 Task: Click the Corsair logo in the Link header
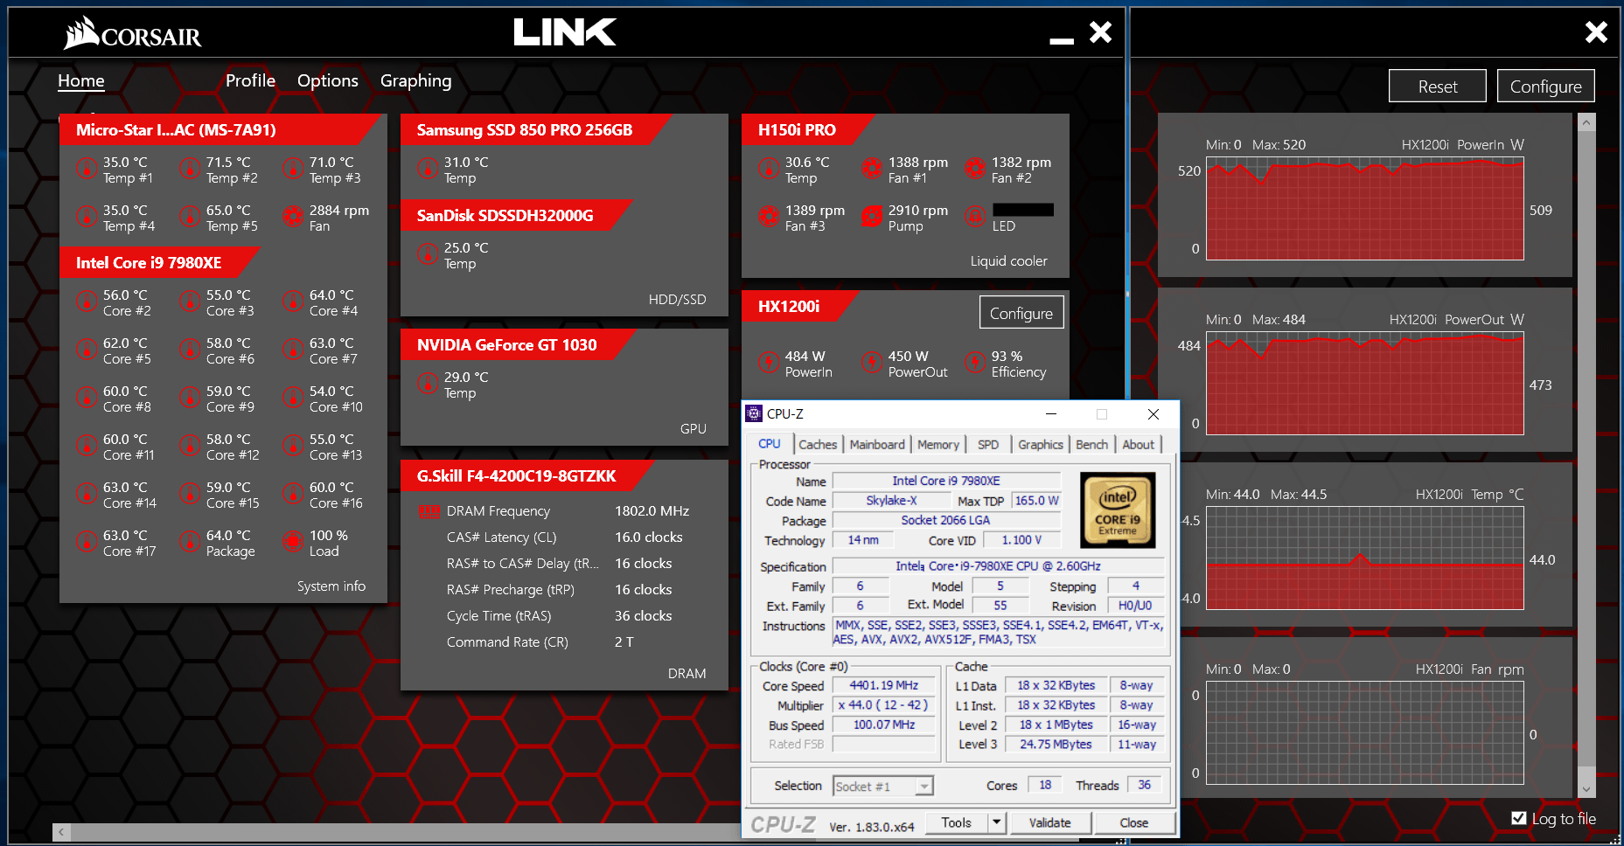[132, 34]
